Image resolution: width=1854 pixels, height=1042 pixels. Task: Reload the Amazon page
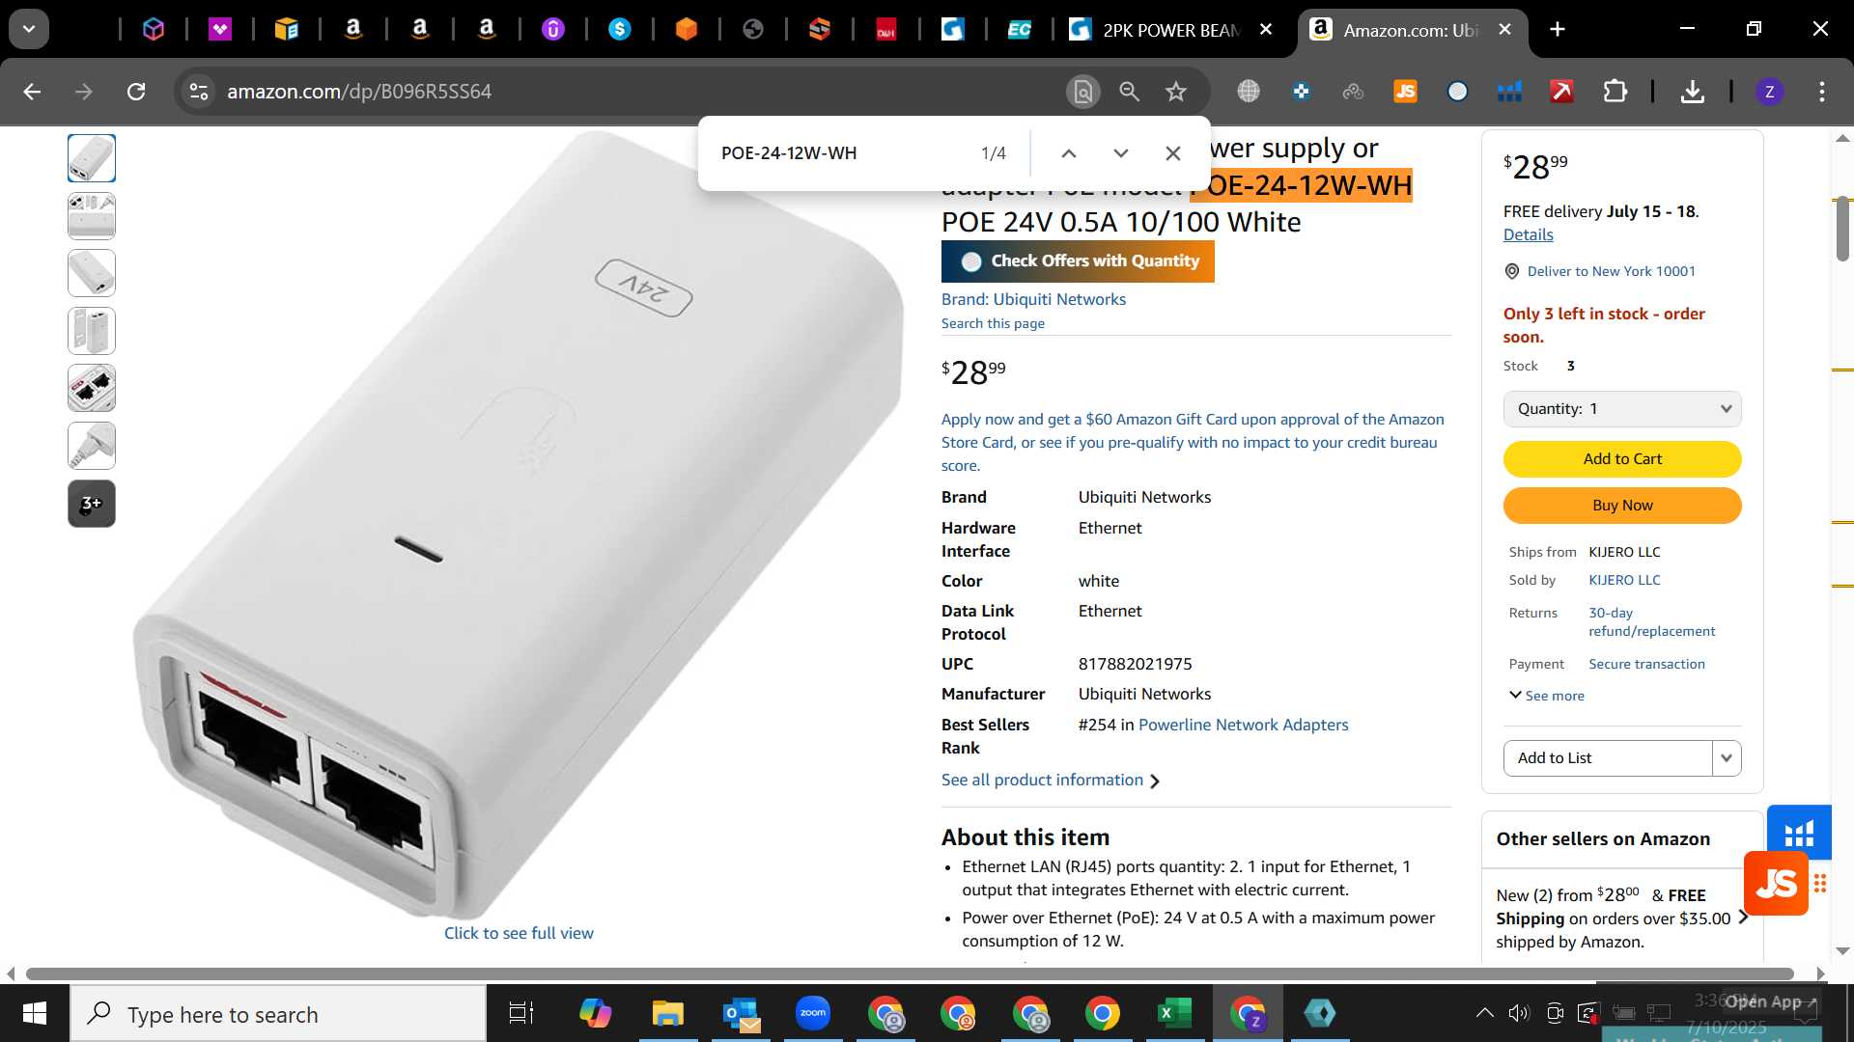(x=136, y=92)
